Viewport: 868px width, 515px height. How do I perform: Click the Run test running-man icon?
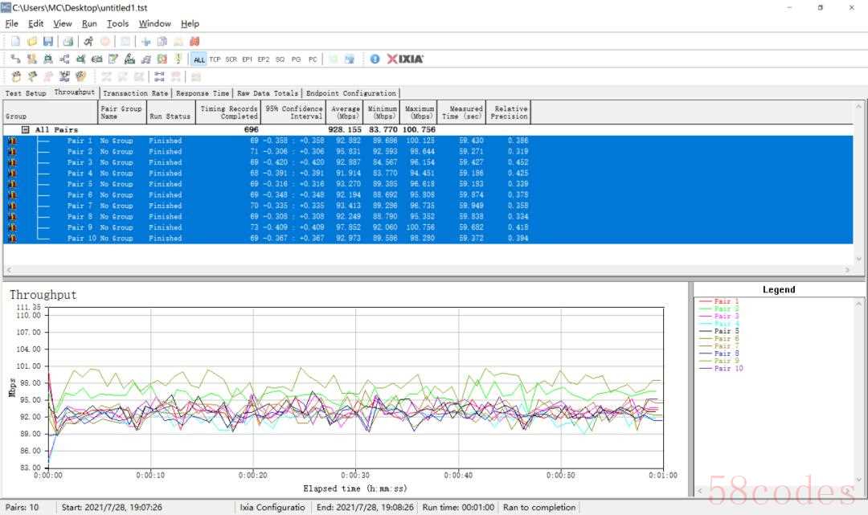pos(88,41)
